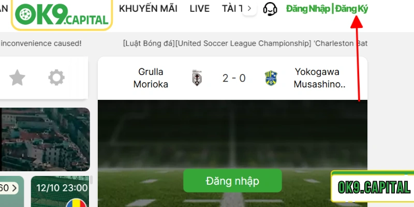The width and height of the screenshot is (414, 207).
Task: Click the Luật Bóng đá scrolling announcement
Action: (245, 43)
